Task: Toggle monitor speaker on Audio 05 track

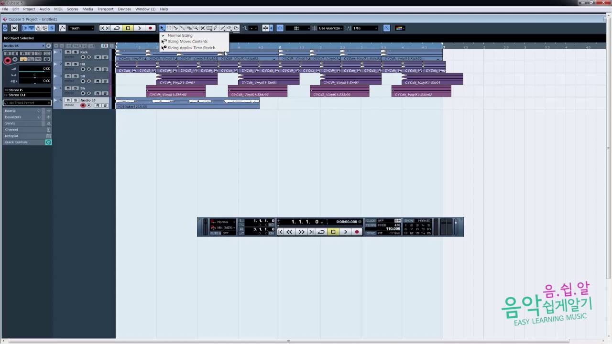Action: (89, 105)
